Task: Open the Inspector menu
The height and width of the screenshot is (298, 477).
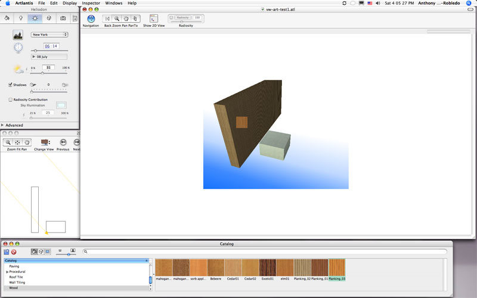Action: pyautogui.click(x=91, y=3)
